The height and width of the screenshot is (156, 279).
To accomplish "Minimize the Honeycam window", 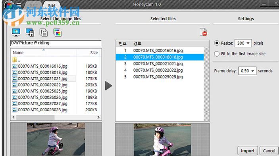I will tap(264, 4).
